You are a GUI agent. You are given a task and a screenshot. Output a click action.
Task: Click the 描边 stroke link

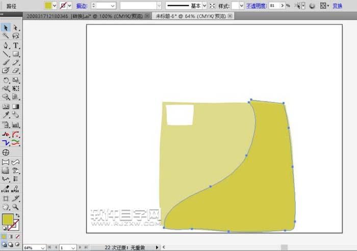pos(81,6)
